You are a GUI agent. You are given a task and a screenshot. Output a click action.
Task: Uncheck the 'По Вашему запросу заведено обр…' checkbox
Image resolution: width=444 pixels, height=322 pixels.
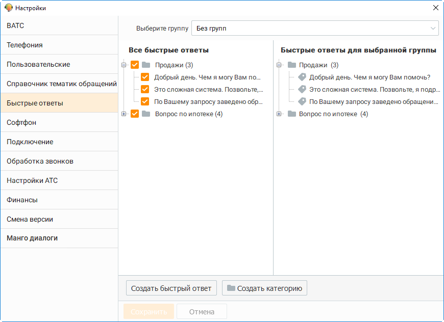click(x=145, y=101)
